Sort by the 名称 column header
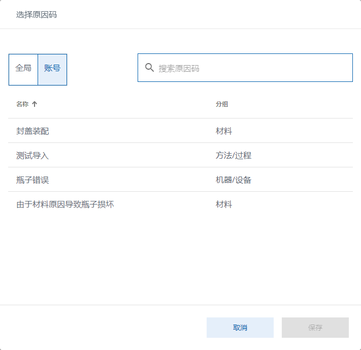 22,104
